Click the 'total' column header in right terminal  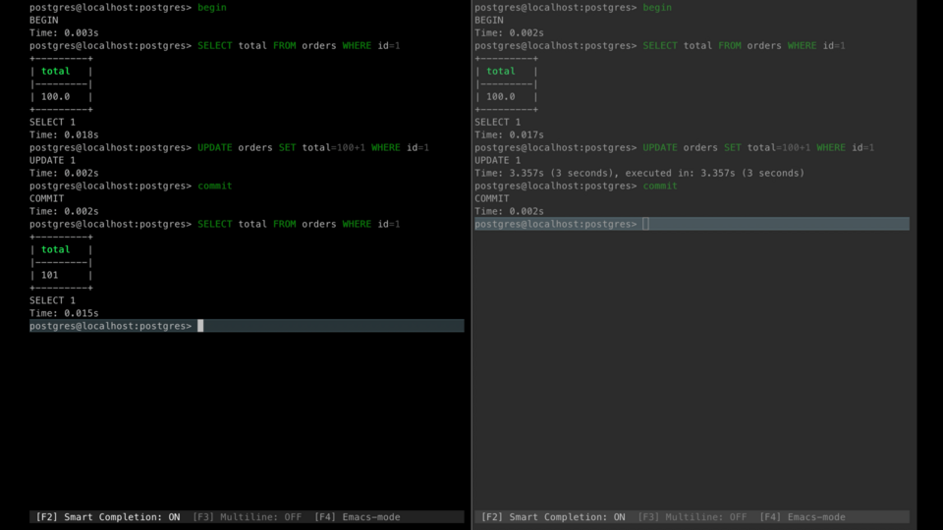point(500,71)
